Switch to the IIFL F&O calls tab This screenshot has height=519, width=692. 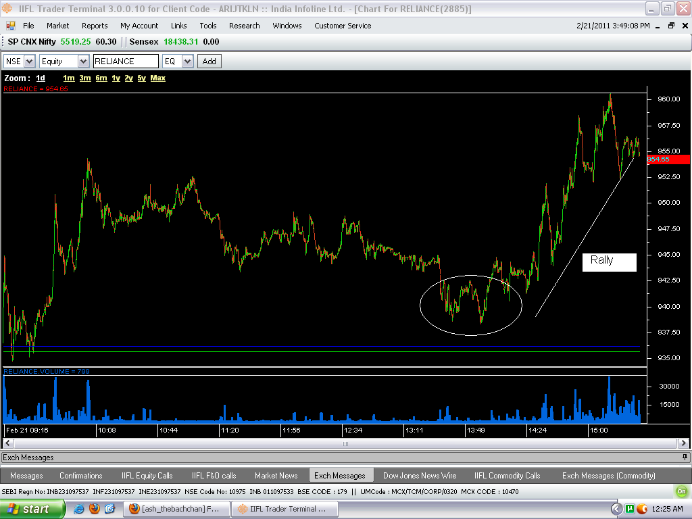(214, 475)
